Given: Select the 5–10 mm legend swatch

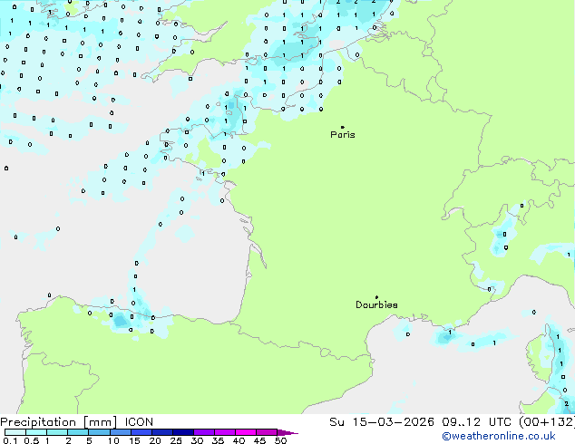Looking at the screenshot, I should (x=99, y=432).
